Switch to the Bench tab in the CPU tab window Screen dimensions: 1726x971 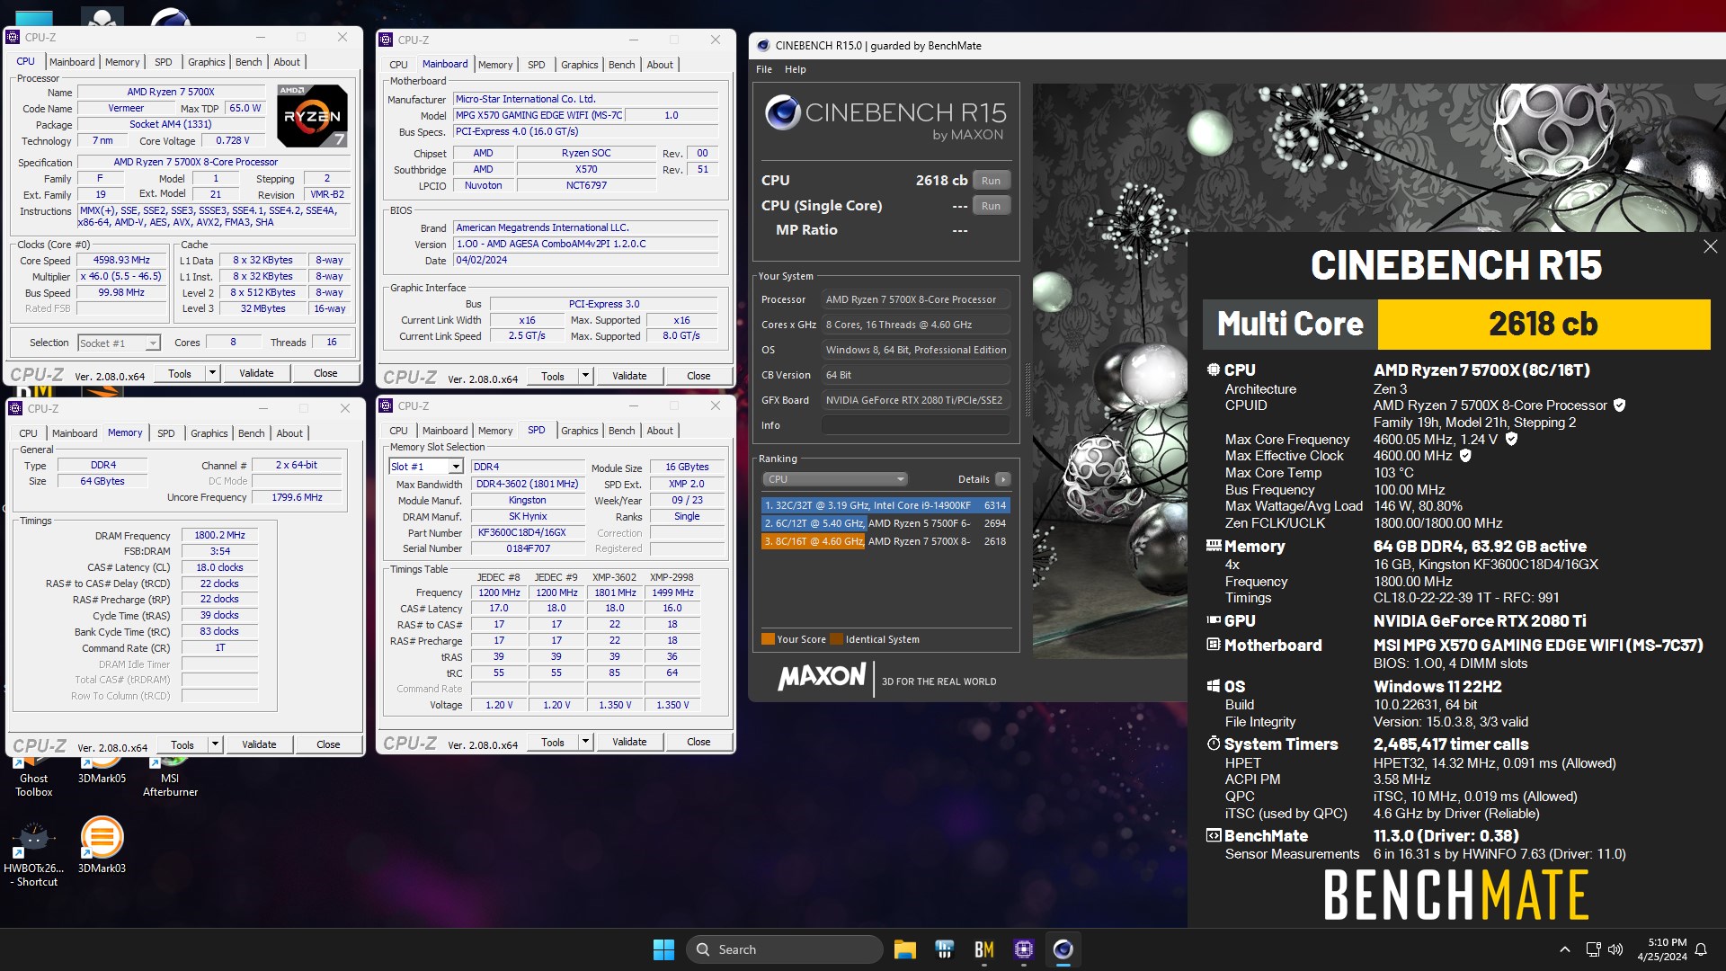[x=249, y=62]
